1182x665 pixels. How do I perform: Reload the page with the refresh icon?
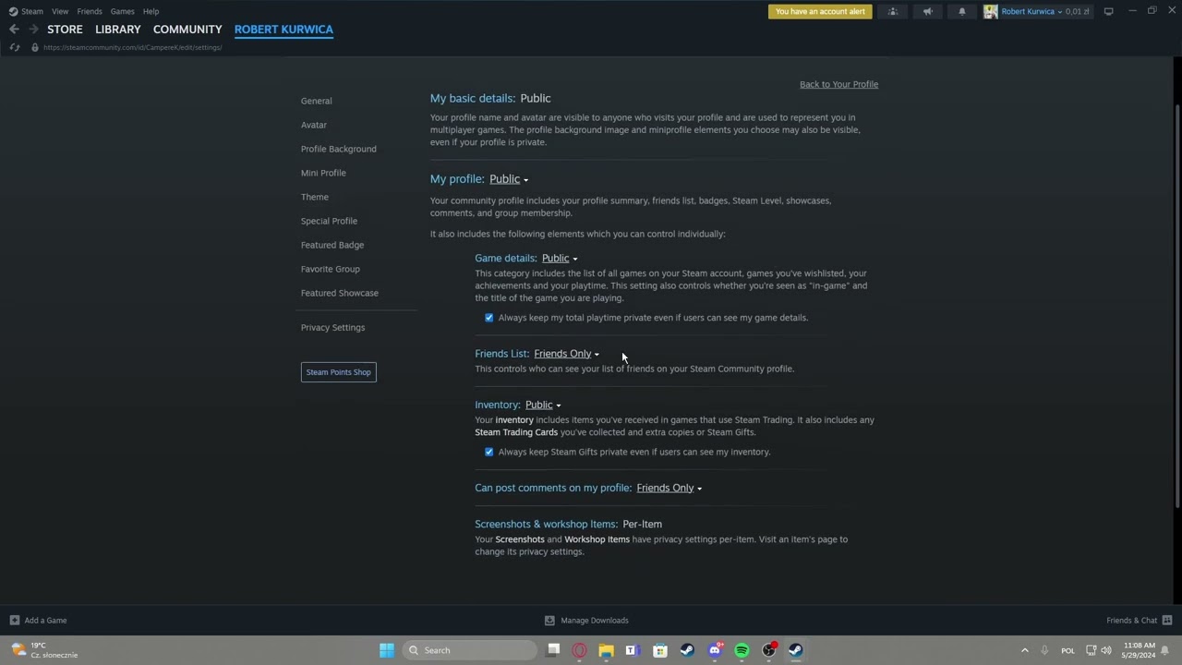(14, 47)
